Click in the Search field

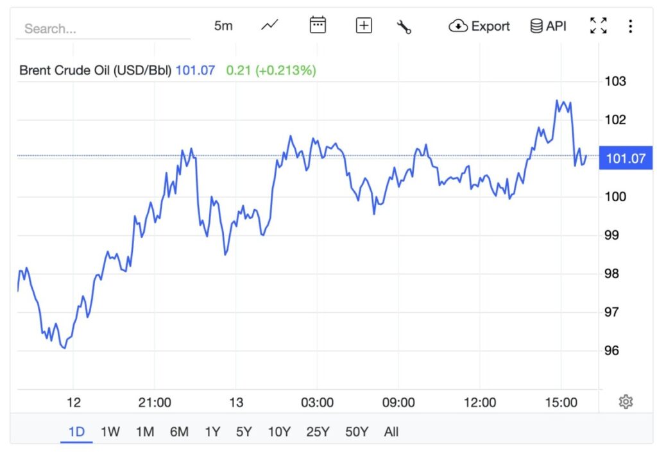103,29
